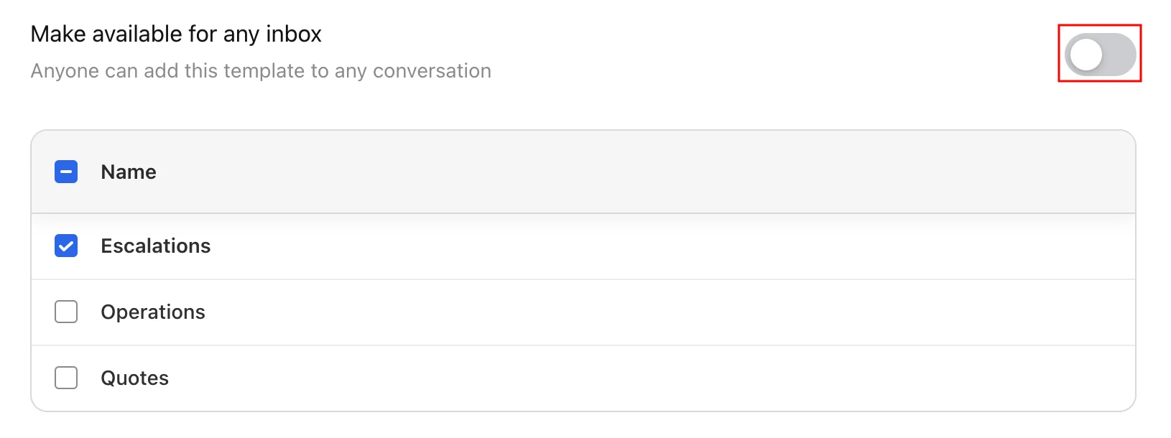Screen dimensions: 1171x438
Task: Click the empty checkbox square left of Operations
Action: pyautogui.click(x=66, y=312)
